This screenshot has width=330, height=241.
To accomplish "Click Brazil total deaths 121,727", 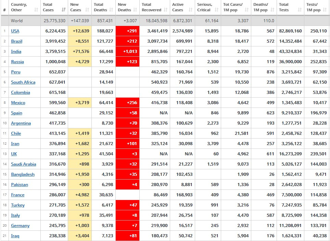I will coord(105,41).
